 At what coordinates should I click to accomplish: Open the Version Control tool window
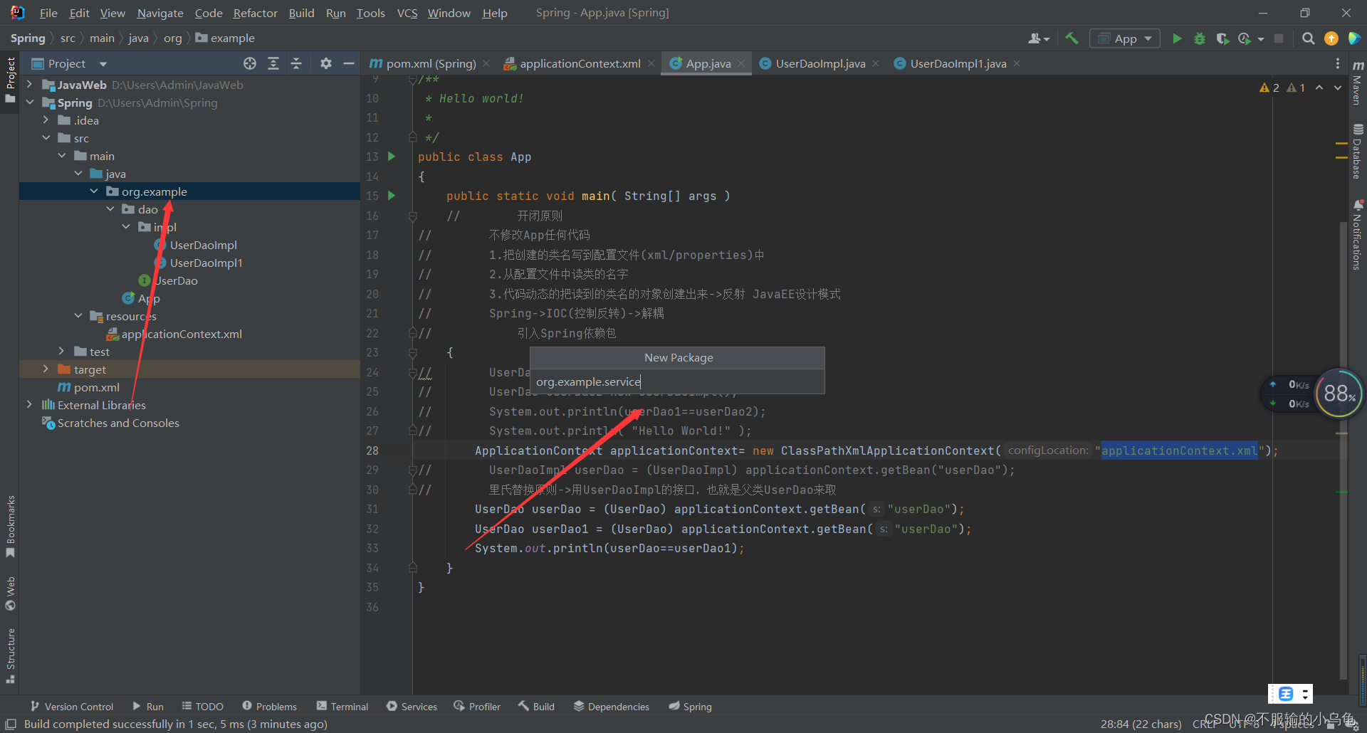coord(72,706)
